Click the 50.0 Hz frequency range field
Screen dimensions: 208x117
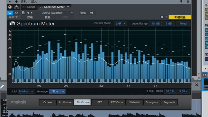click(x=171, y=91)
